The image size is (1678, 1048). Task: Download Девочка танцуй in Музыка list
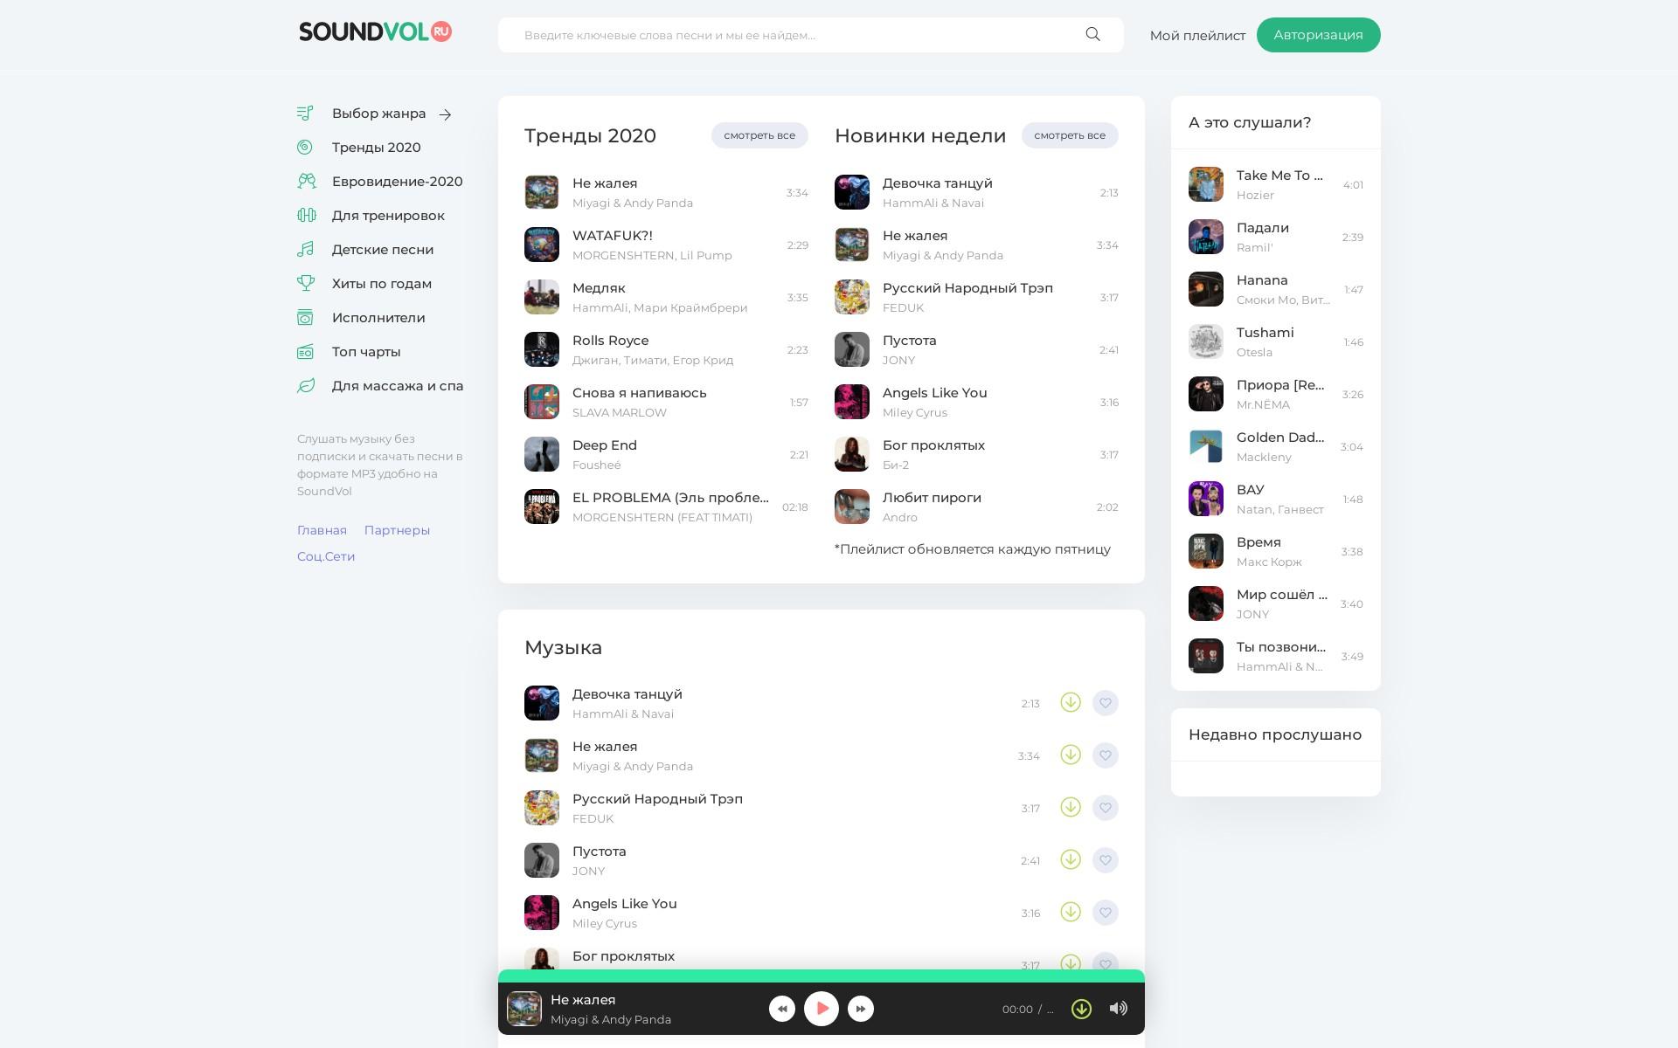coord(1071,702)
